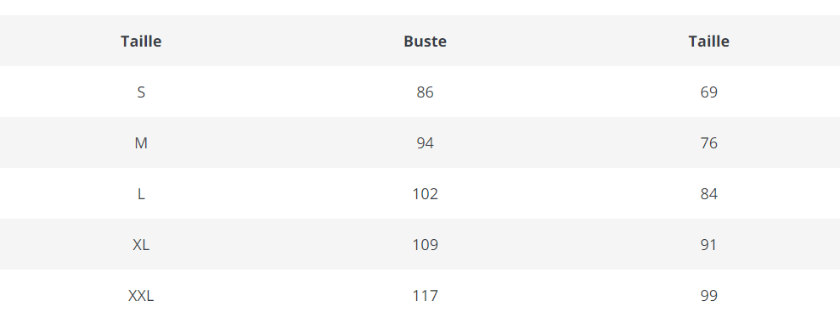Click the Taille header above waist measurements
This screenshot has width=840, height=334.
click(708, 42)
